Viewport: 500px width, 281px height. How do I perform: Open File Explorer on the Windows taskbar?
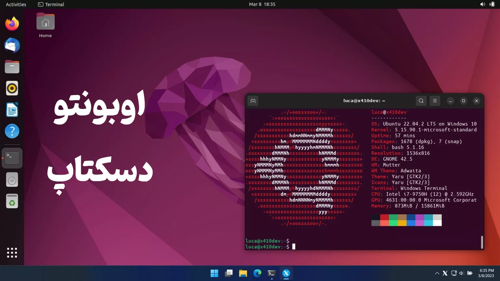(243, 274)
